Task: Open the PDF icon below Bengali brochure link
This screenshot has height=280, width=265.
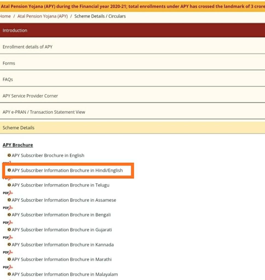Action: (x=8, y=223)
